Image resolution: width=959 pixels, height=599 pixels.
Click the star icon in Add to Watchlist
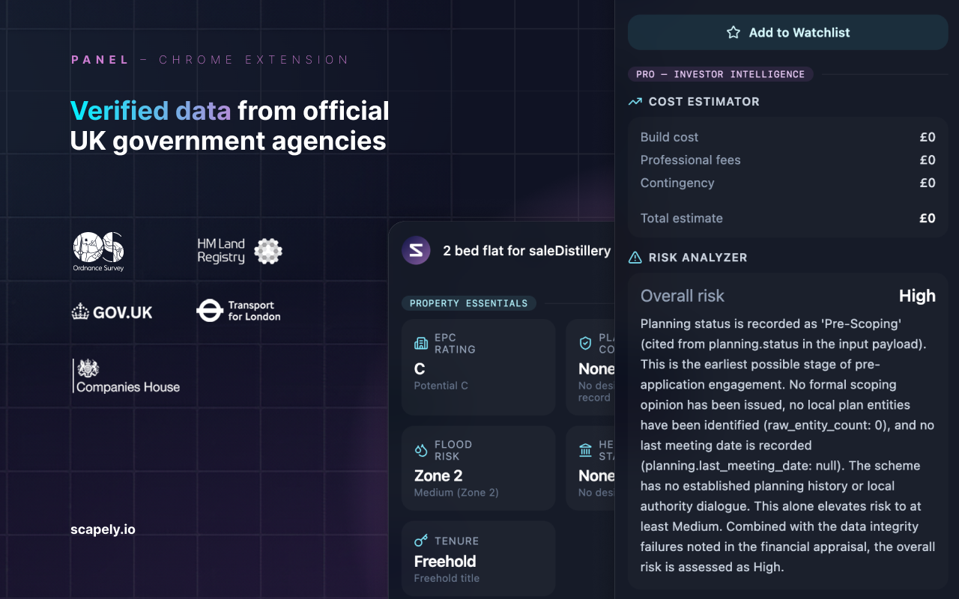point(733,32)
